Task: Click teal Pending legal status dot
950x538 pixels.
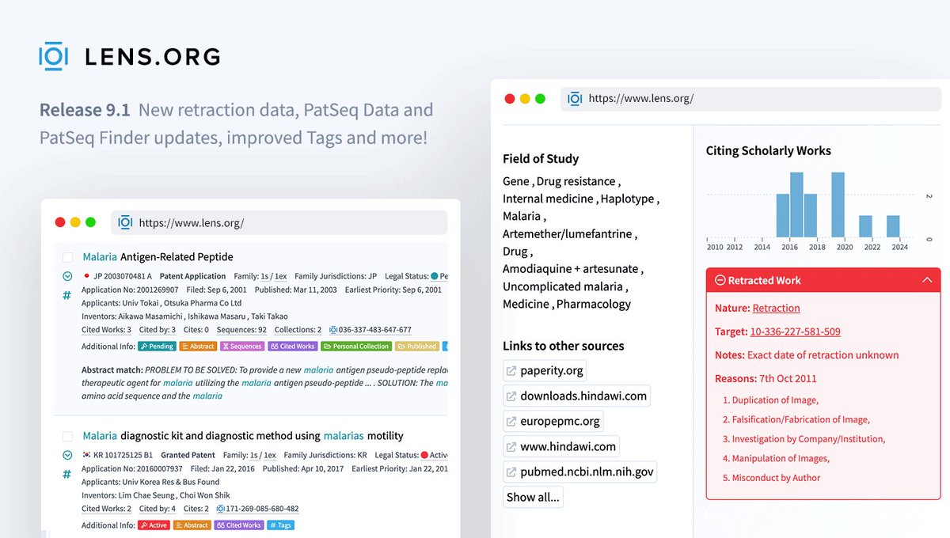Action: click(x=435, y=276)
